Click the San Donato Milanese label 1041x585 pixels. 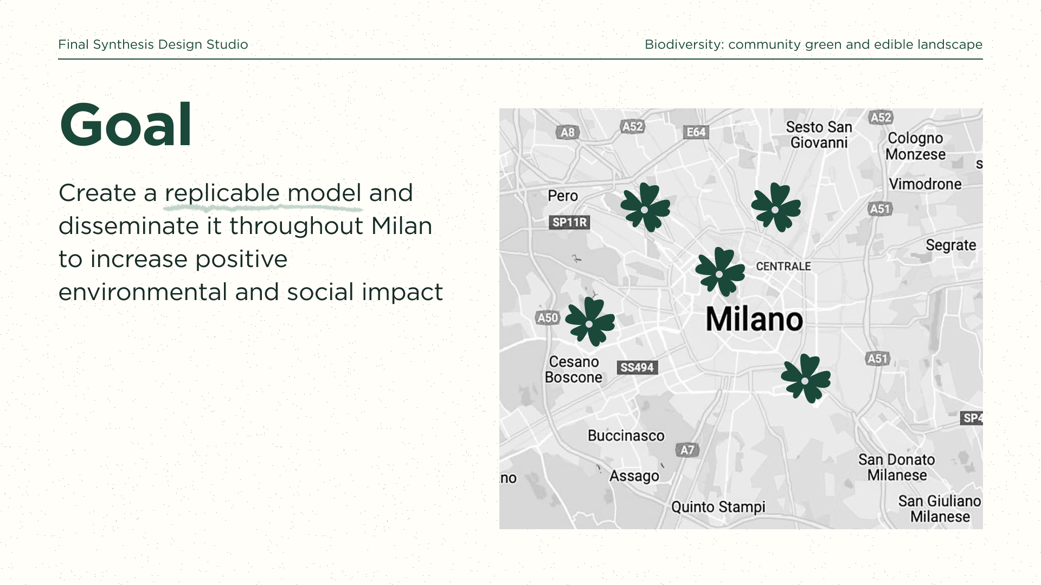(897, 467)
